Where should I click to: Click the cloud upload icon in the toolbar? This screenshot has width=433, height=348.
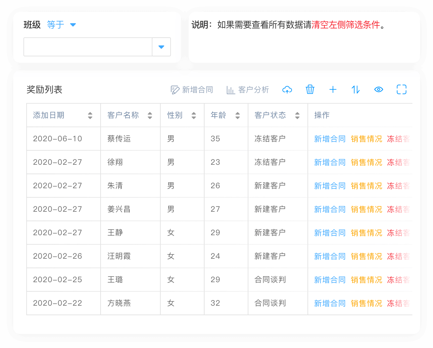[287, 90]
